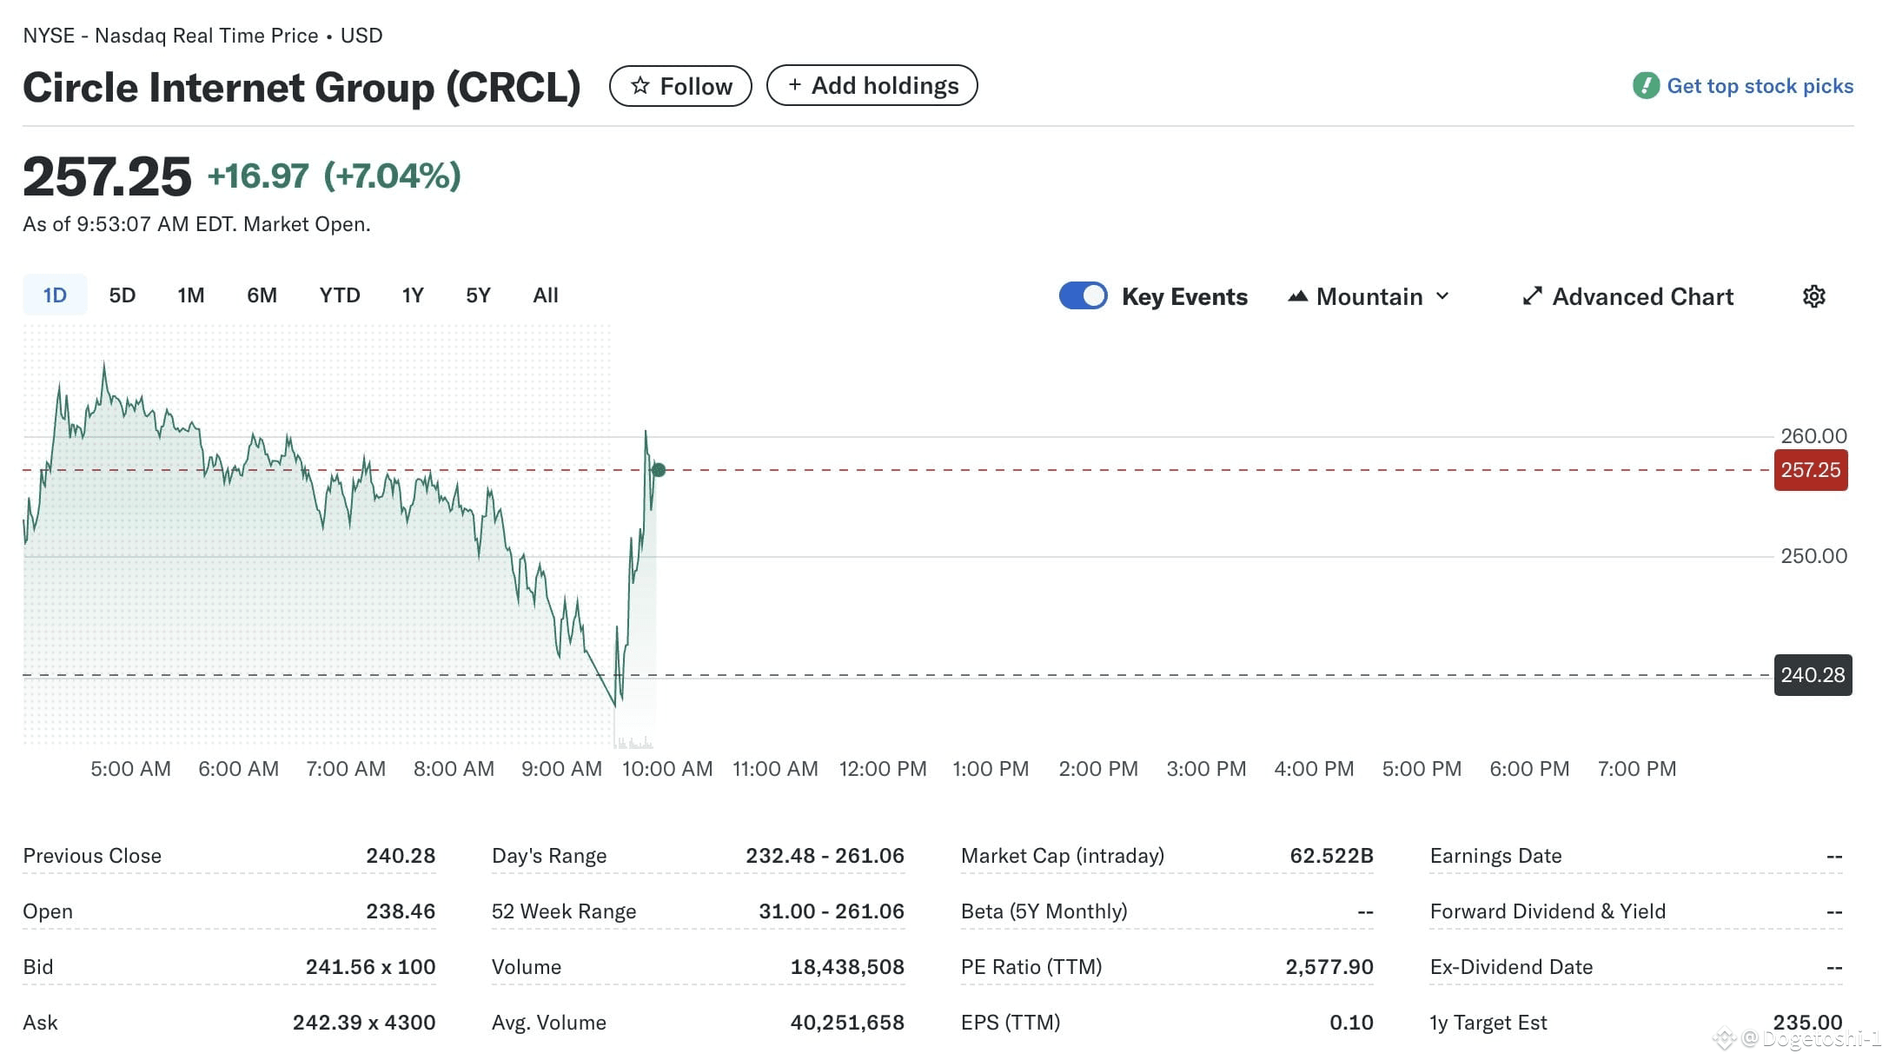
Task: Click the Forward Dividend & Yield label
Action: tap(1548, 911)
